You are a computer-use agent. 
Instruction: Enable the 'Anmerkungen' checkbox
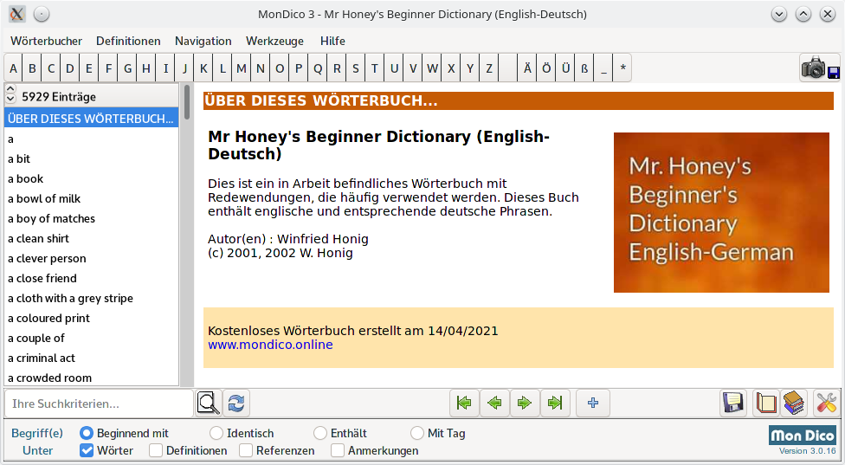coord(338,450)
